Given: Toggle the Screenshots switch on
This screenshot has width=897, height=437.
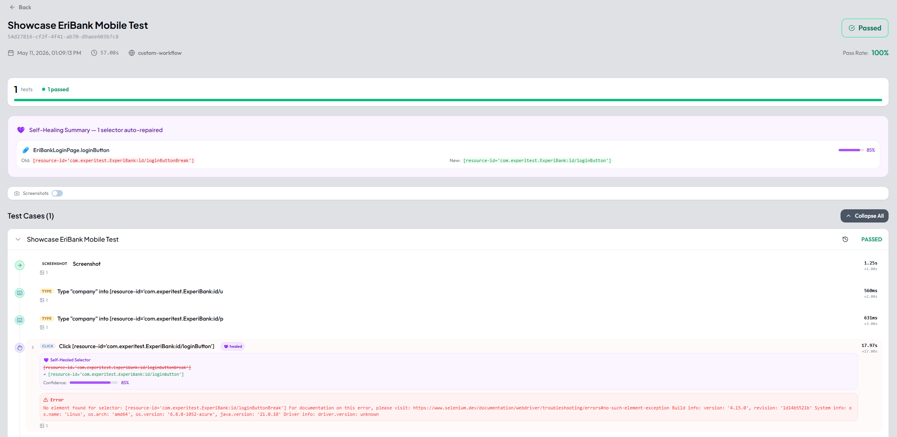Looking at the screenshot, I should 57,193.
